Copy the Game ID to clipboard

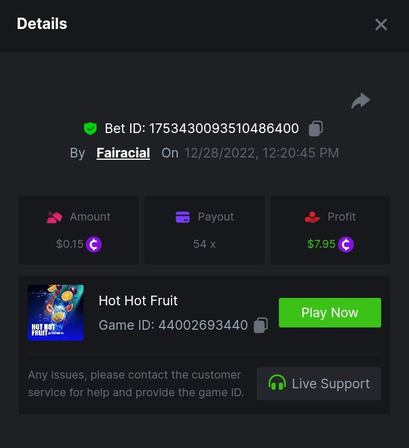click(261, 325)
